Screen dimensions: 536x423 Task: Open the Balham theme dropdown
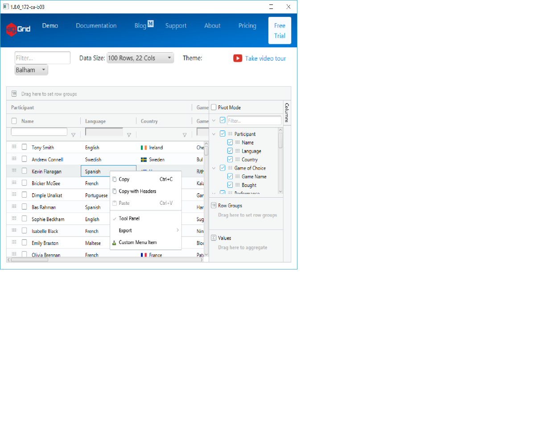(31, 70)
